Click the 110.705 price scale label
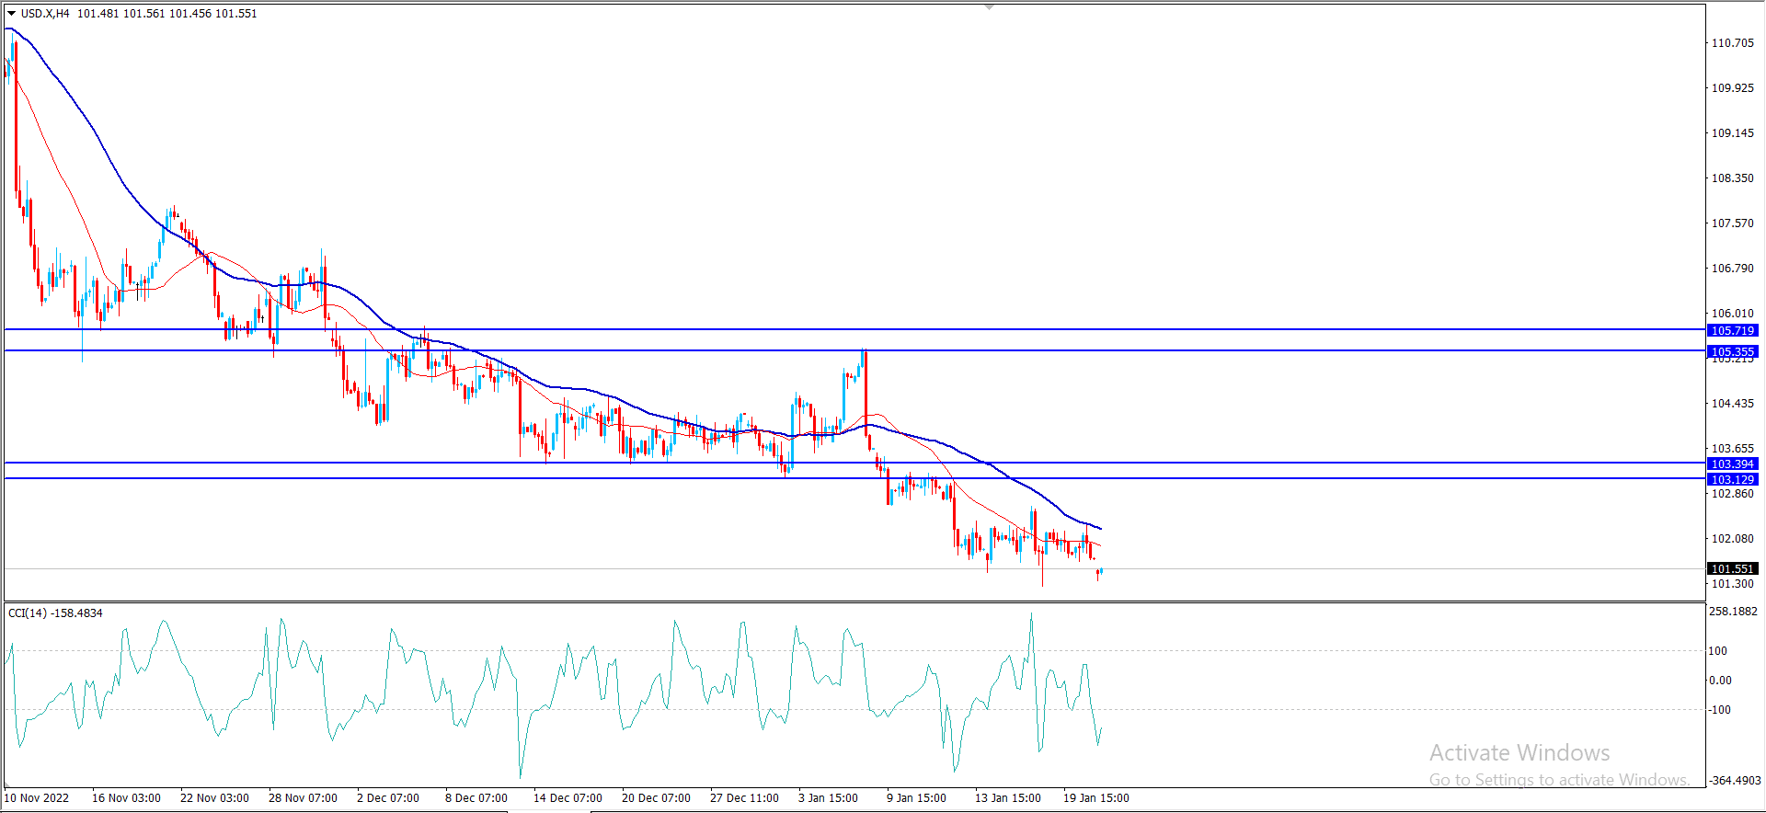Image resolution: width=1766 pixels, height=813 pixels. [x=1732, y=43]
